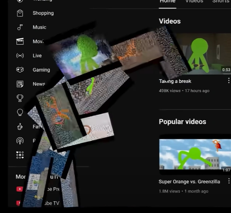Open the Fashion hanger icon
Viewport: 231px width, 213px height.
[x=20, y=127]
